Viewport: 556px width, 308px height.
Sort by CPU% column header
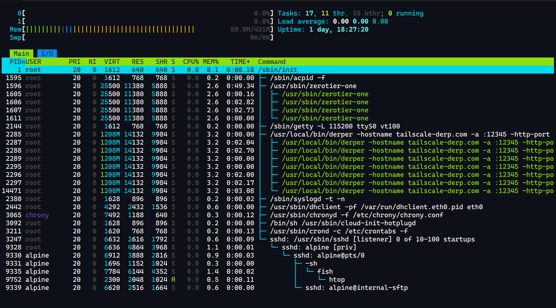tap(190, 62)
